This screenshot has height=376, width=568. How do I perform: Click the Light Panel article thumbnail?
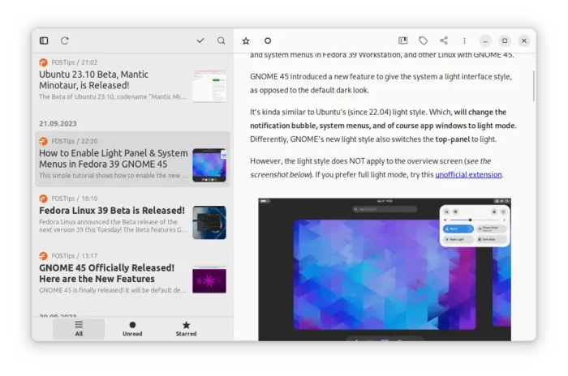click(209, 165)
